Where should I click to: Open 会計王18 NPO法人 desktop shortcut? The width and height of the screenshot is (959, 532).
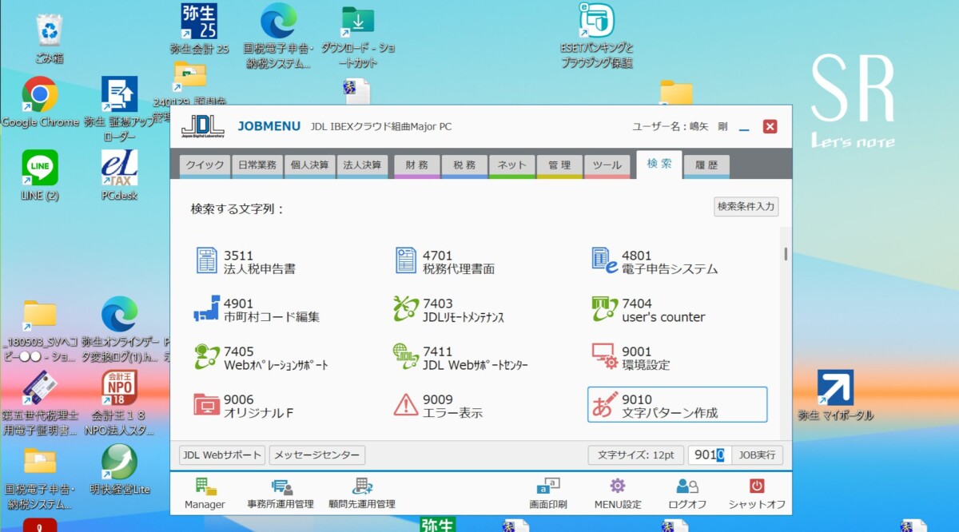click(x=119, y=402)
